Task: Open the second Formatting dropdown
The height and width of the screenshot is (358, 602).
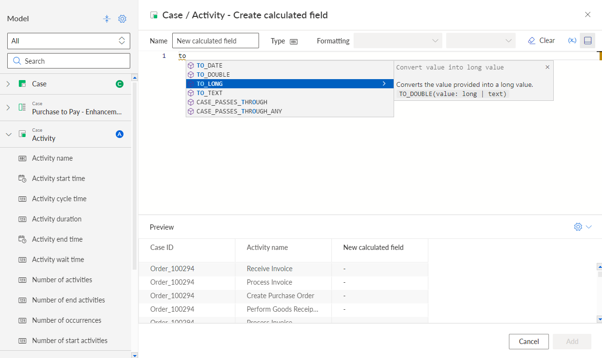Action: click(481, 41)
